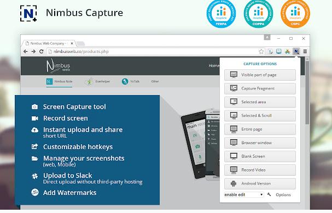The width and height of the screenshot is (332, 213).
Task: Click the phone mockup image on page
Action: (200, 144)
